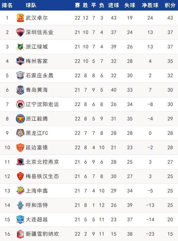Click the 净胜球 column header
This screenshot has height=241, width=178.
tap(150, 5)
